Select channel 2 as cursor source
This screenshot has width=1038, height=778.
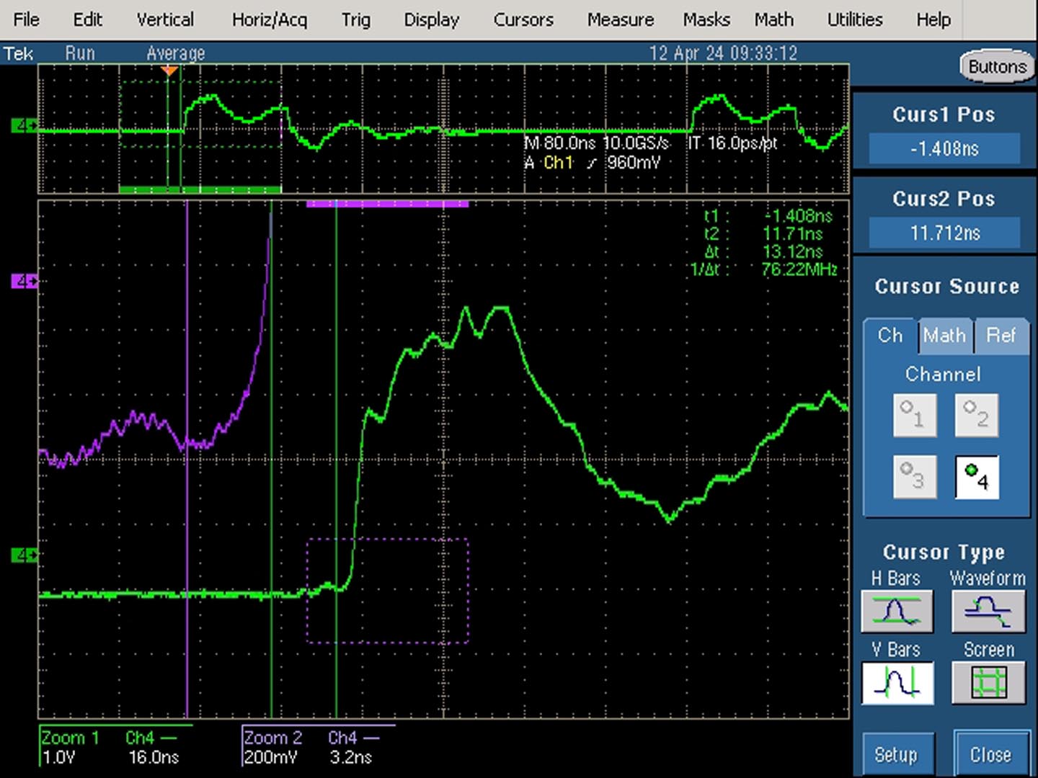click(977, 415)
